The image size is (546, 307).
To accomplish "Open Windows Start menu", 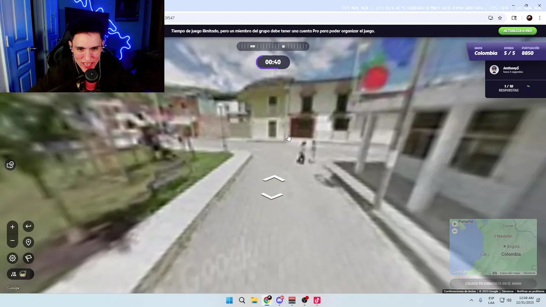I will pyautogui.click(x=229, y=300).
